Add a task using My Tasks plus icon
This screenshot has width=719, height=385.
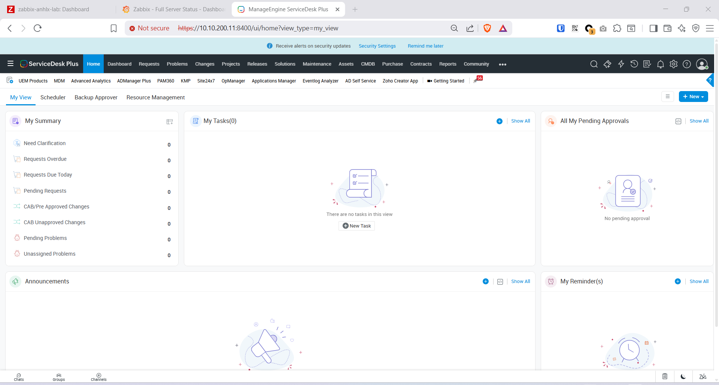coord(500,121)
